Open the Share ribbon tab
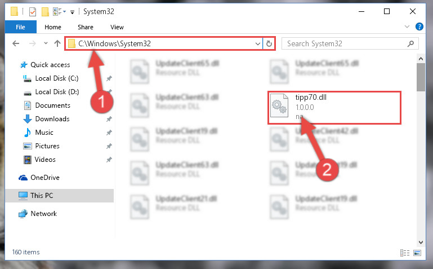The image size is (433, 269). [x=86, y=27]
